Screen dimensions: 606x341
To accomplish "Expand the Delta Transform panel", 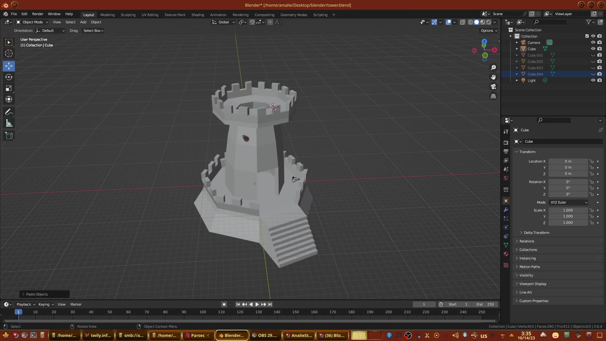I will [x=536, y=233].
